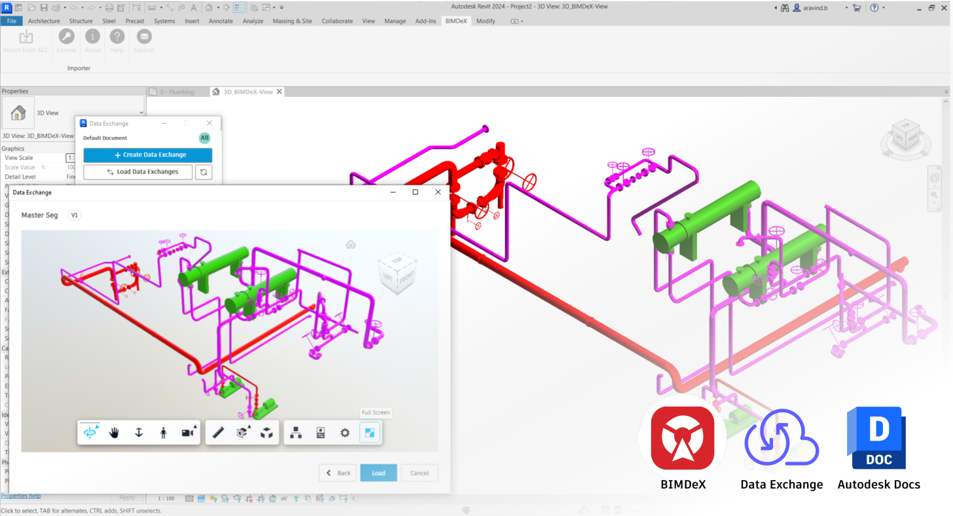Image resolution: width=953 pixels, height=516 pixels.
Task: Click the AB user avatar in Data Exchange
Action: click(205, 138)
